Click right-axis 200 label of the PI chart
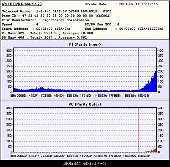The image size is (170, 167). tap(161, 71)
